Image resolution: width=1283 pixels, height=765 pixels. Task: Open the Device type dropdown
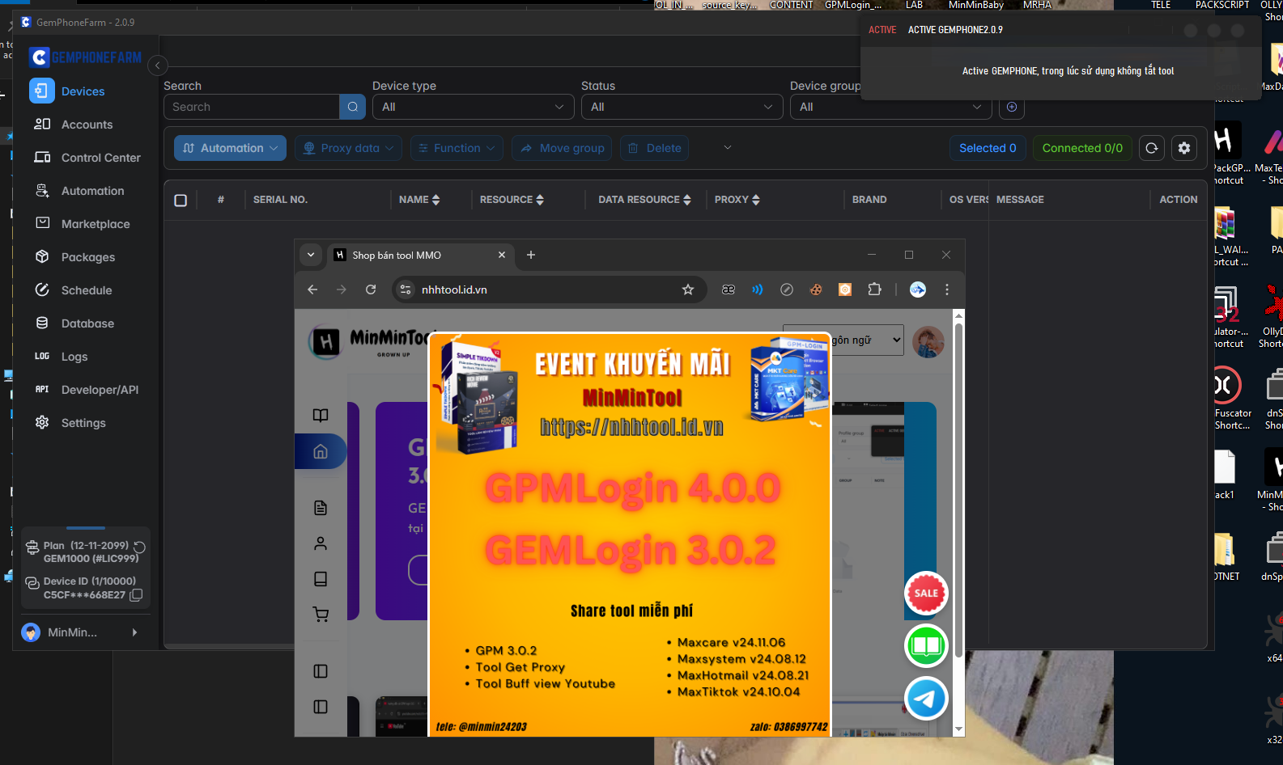(473, 107)
